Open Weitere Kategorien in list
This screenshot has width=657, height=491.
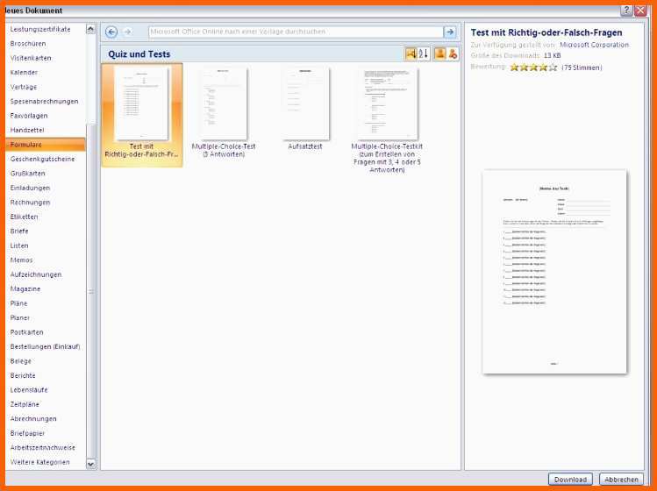tap(39, 461)
